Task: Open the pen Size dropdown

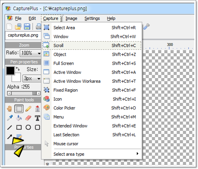Action: [39, 79]
